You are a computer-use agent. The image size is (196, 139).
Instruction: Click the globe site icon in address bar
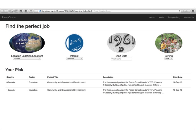[40, 11]
